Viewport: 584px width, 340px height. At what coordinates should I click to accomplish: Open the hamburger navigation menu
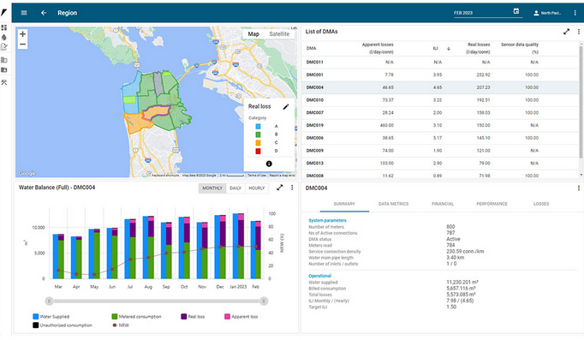point(24,13)
